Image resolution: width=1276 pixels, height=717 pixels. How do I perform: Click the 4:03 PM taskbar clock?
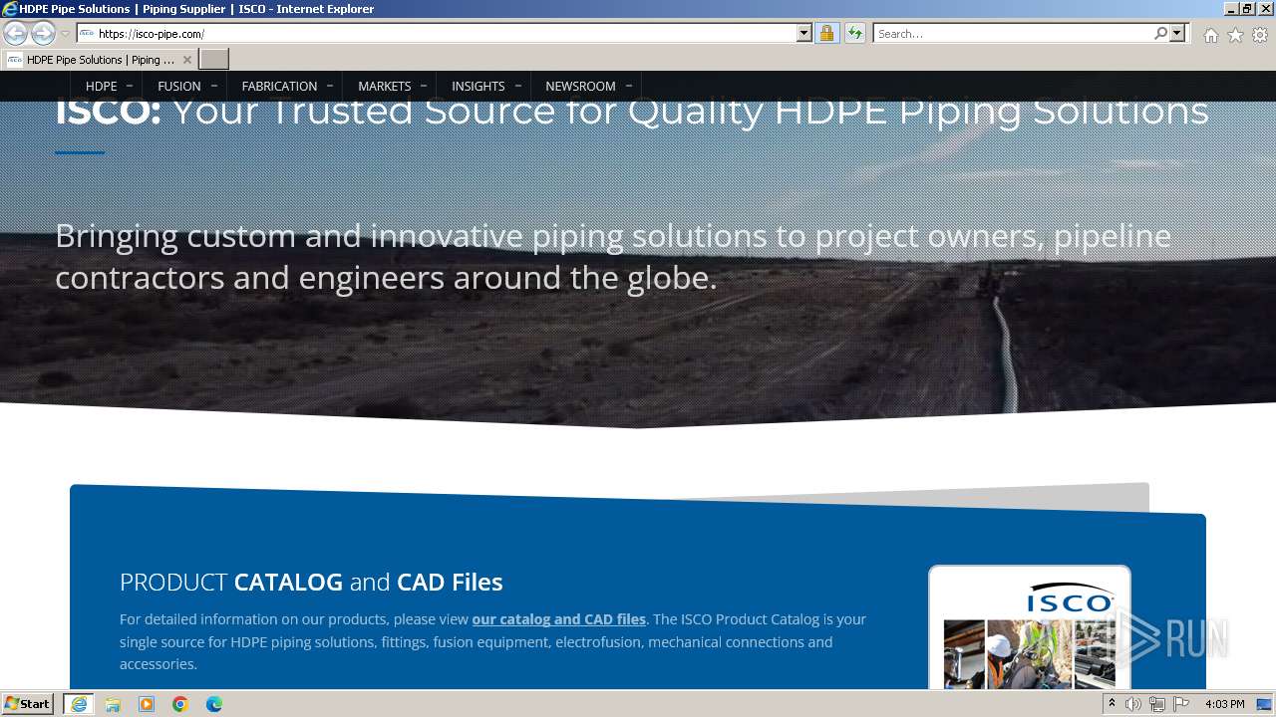(1224, 704)
